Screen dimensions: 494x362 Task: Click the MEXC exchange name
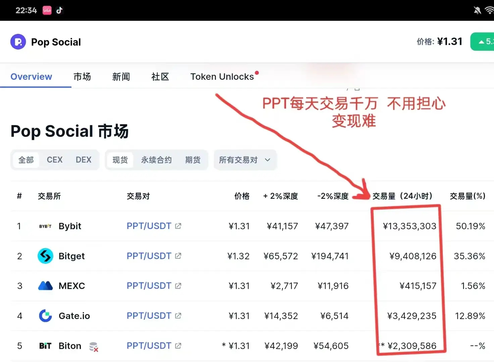coord(72,286)
